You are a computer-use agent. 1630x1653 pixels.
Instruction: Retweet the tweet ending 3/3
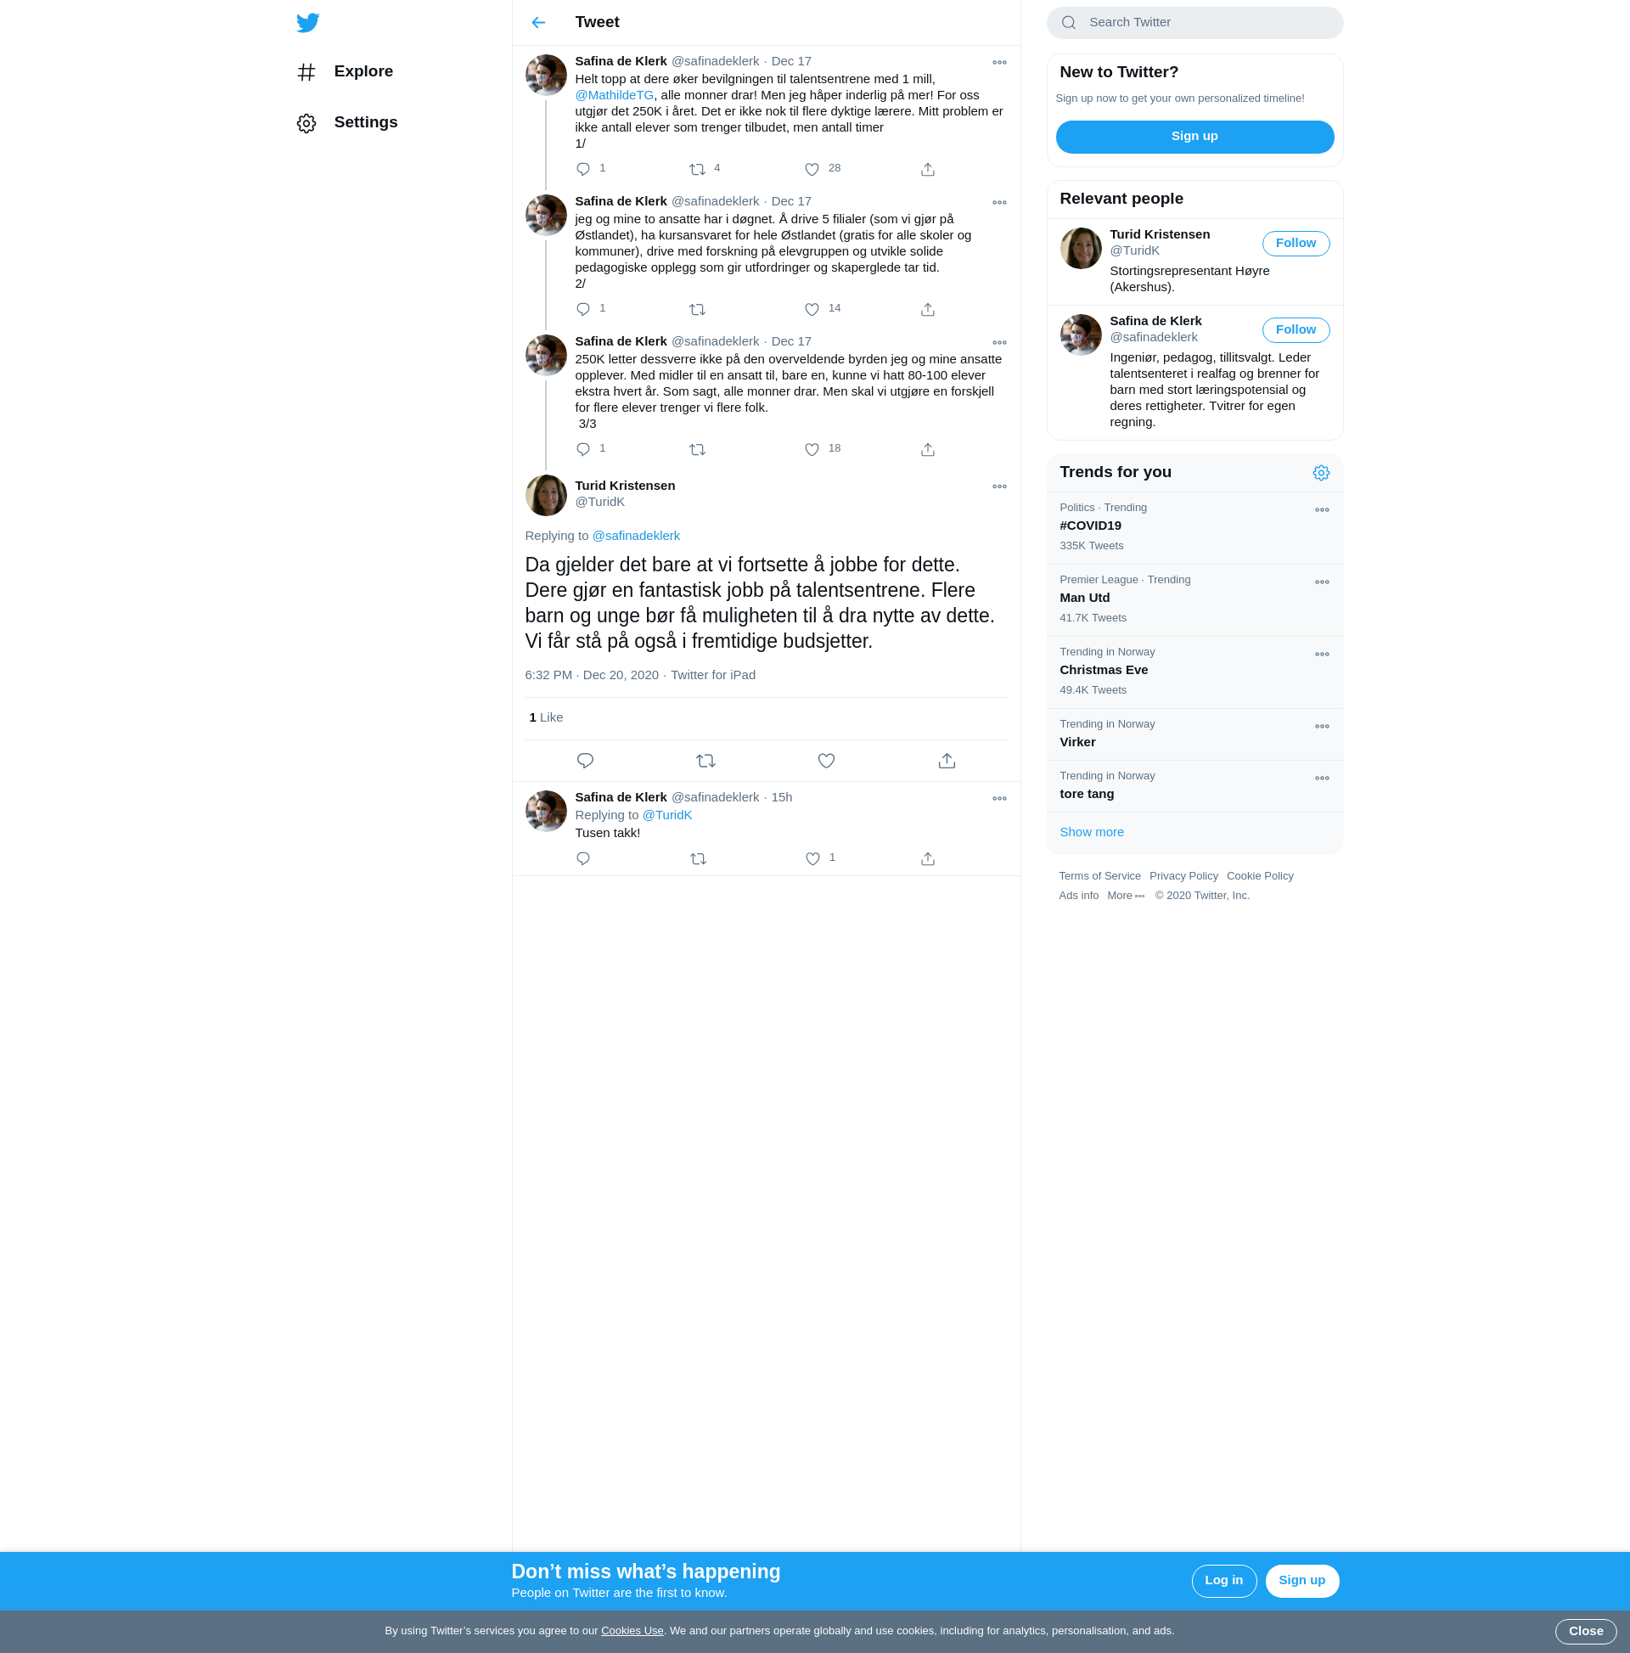click(x=697, y=450)
